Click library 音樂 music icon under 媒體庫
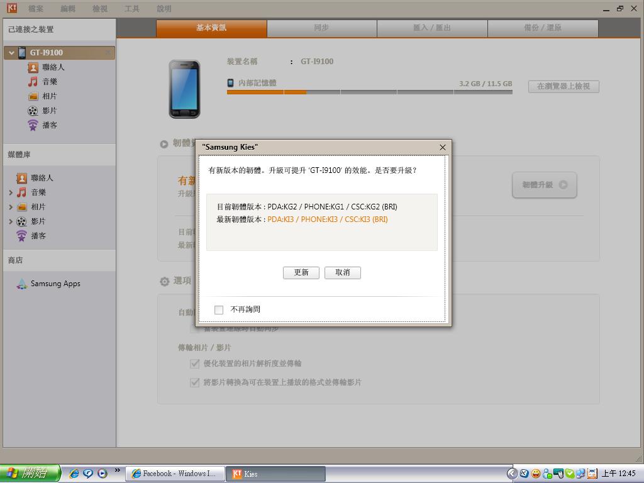Viewport: 644px width, 483px height. 21,192
